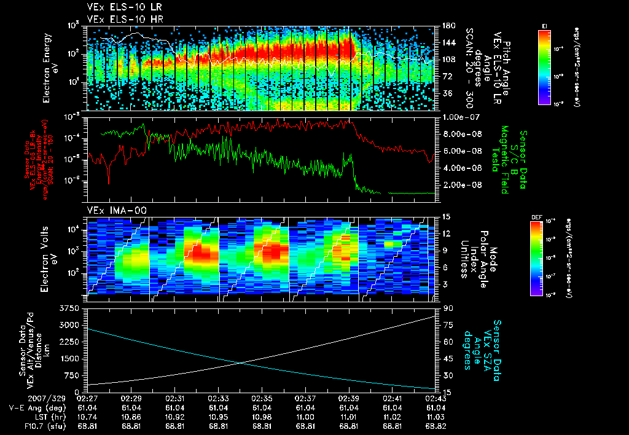Click the 02:33 time tick label
This screenshot has width=629, height=435.
(218, 399)
